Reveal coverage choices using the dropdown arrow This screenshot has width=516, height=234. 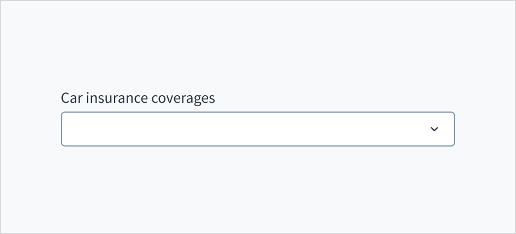click(434, 129)
